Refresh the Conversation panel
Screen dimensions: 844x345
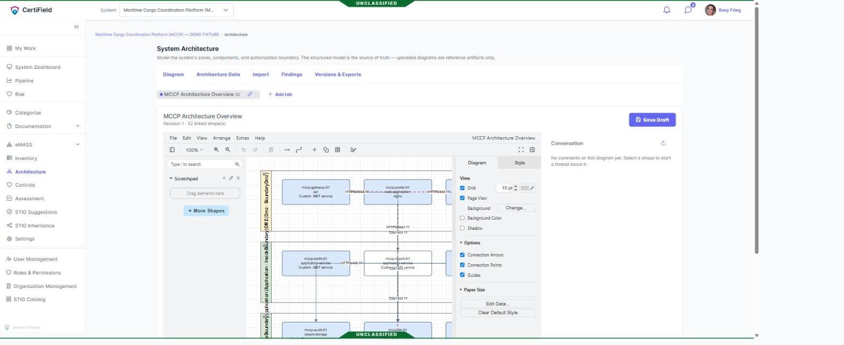click(x=663, y=143)
